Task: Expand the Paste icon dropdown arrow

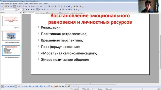Action: [x=36, y=6]
